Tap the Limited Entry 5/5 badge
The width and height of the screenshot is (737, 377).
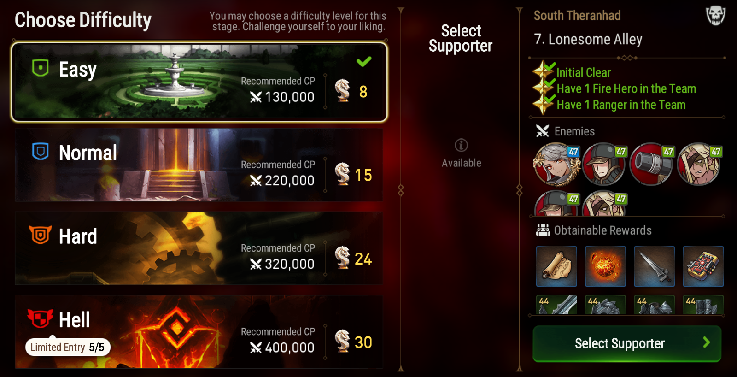point(68,347)
